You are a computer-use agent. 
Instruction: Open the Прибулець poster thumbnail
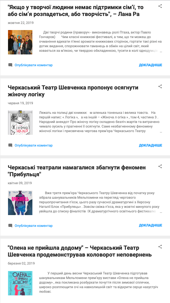pyautogui.click(x=20, y=203)
